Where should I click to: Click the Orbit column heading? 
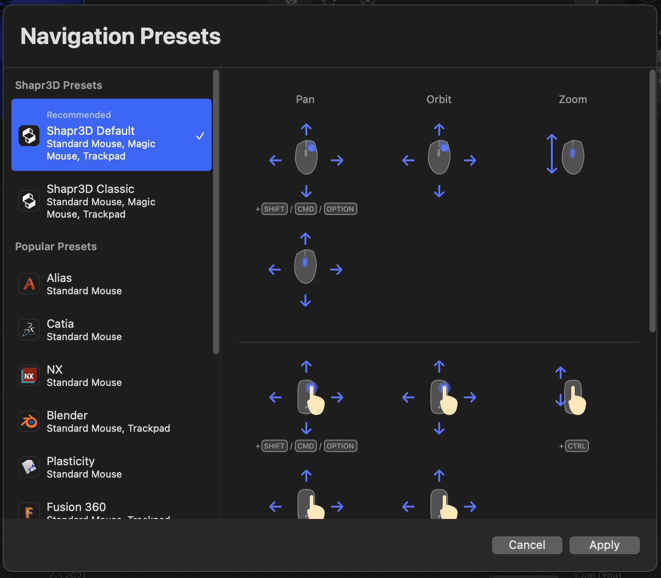pyautogui.click(x=439, y=100)
